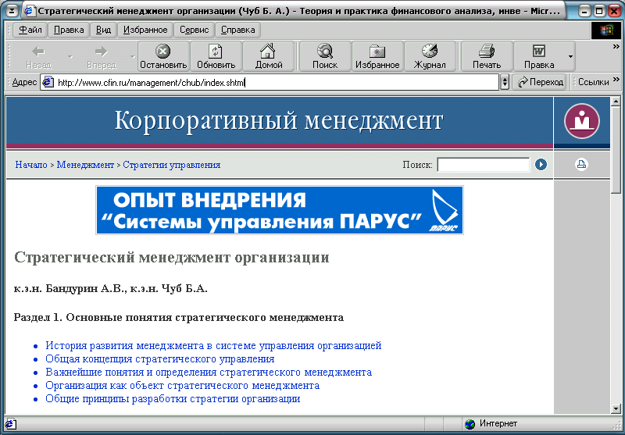Focus the Поиск search input field
The image size is (625, 435).
click(x=483, y=165)
